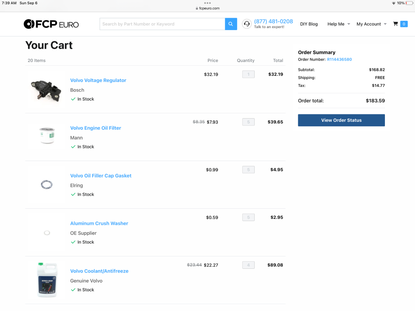Click the Voltage Regulator quantity box
This screenshot has width=415, height=311.
point(248,74)
